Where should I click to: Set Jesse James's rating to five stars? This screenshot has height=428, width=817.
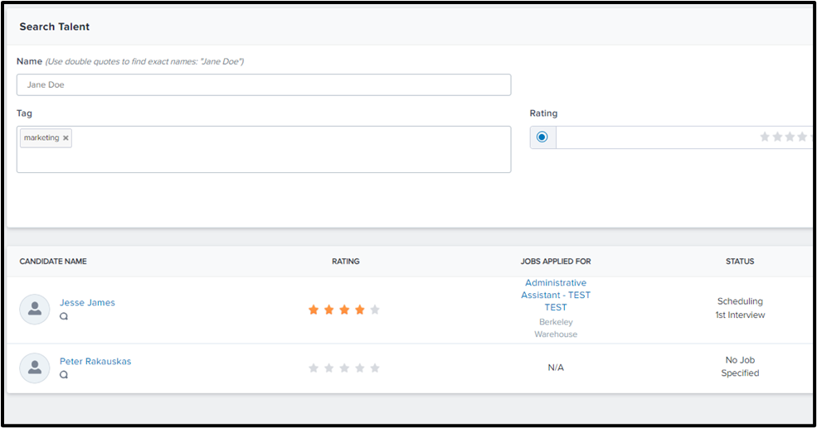375,310
